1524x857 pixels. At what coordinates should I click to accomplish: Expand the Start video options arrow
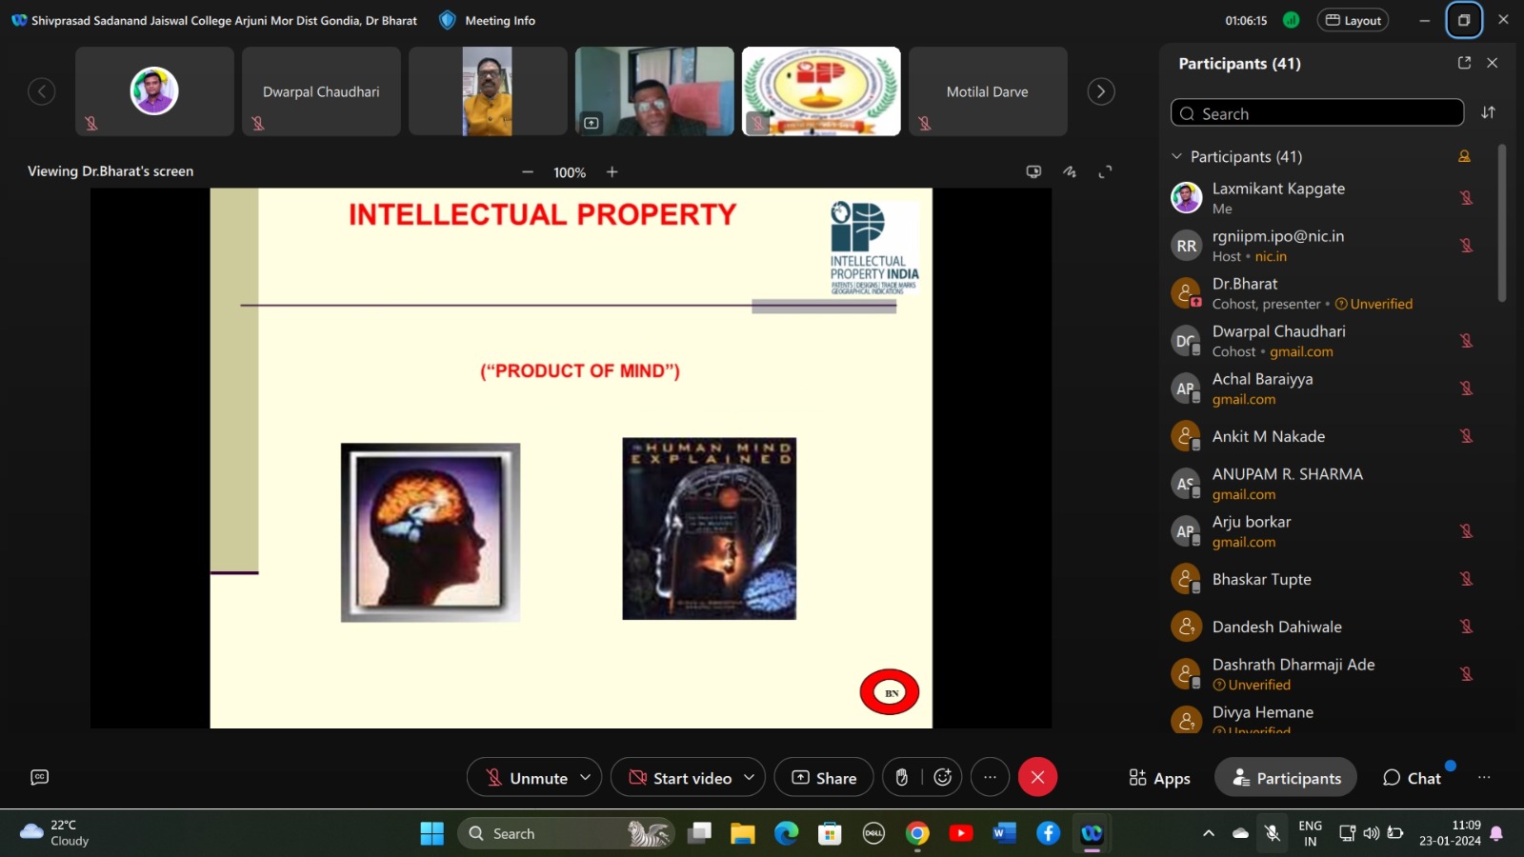[750, 778]
